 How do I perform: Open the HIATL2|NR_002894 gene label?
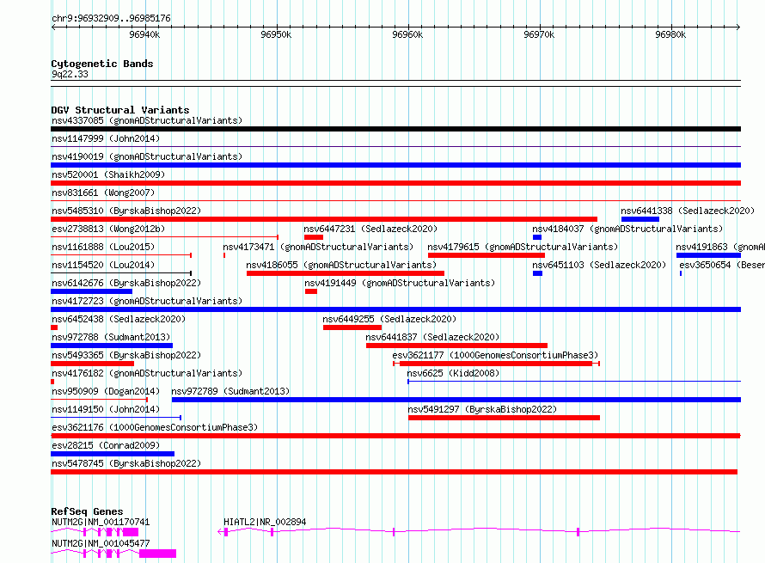265,522
